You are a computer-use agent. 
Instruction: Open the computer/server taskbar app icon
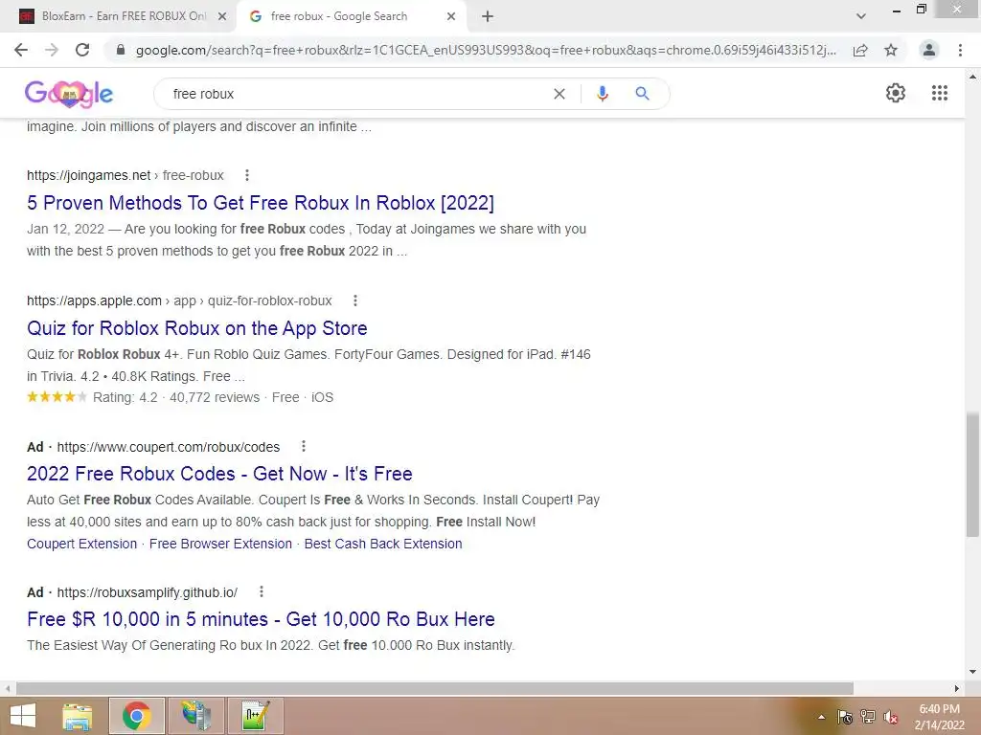(x=196, y=716)
